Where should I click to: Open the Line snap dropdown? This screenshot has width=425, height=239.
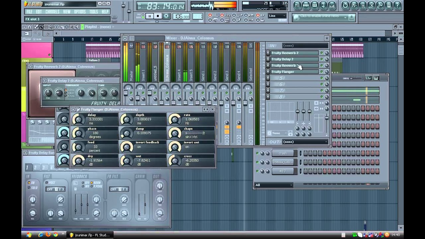pos(277,16)
